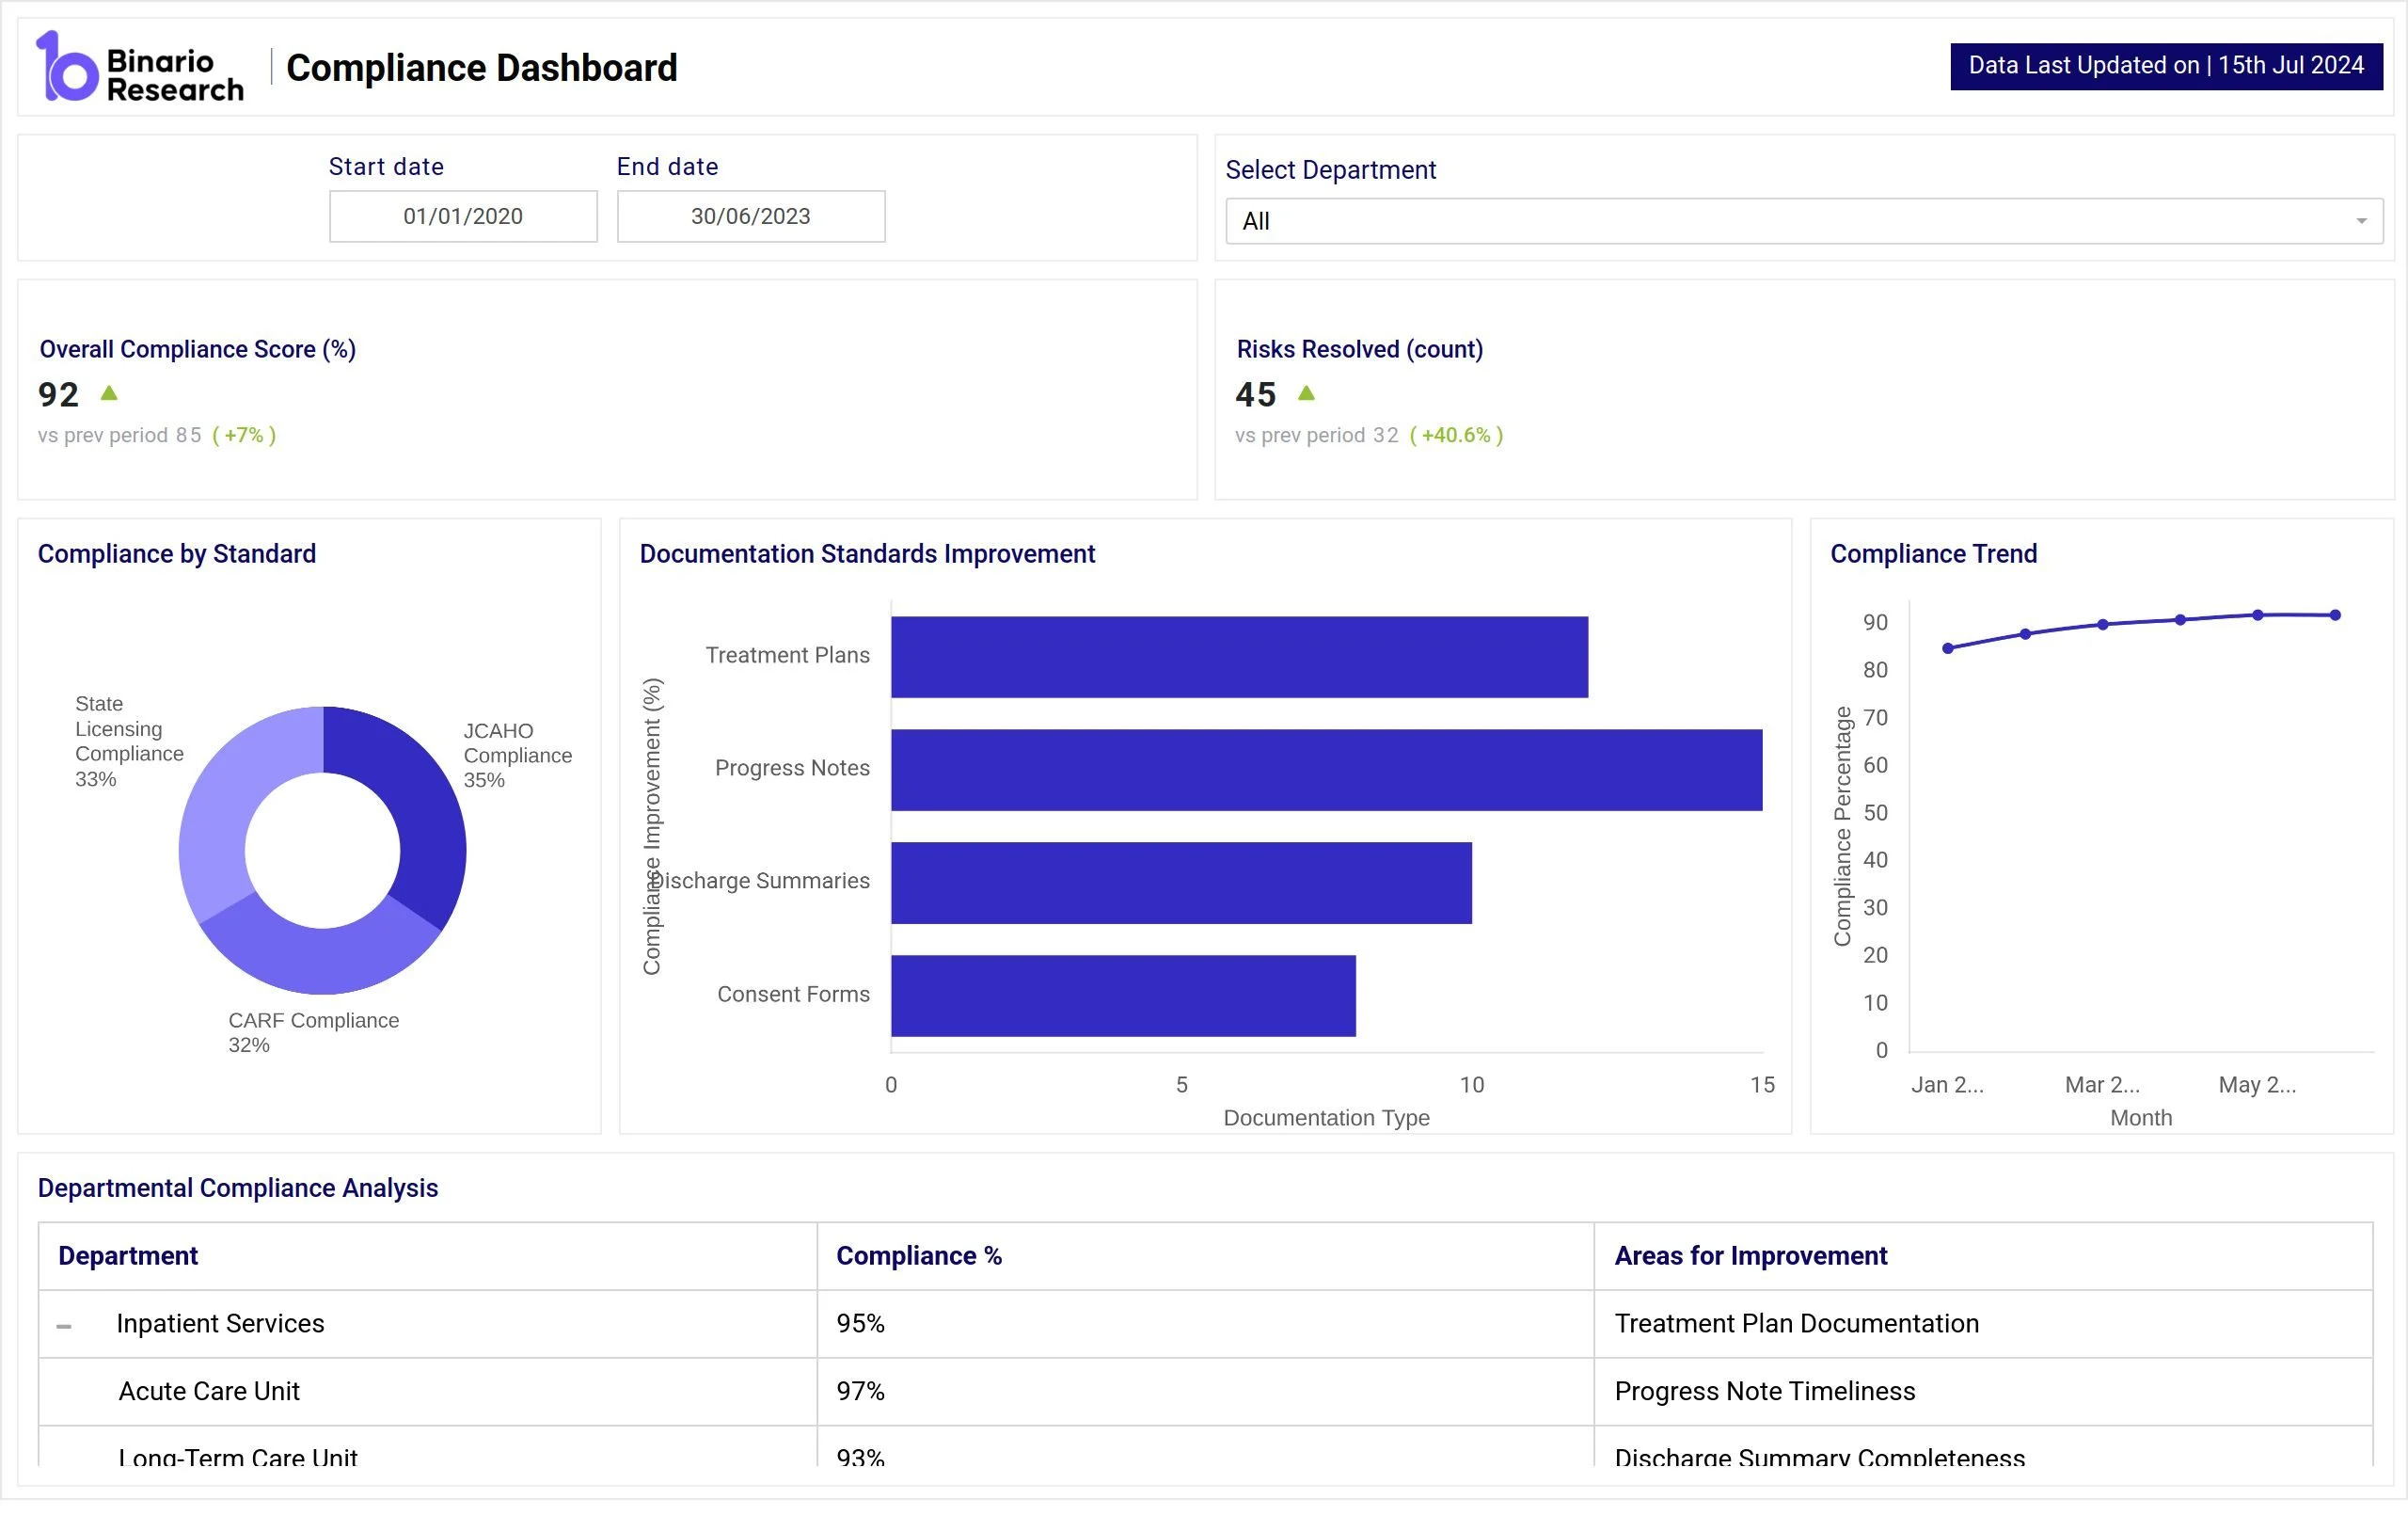Click the Compliance Dashboard title

click(x=482, y=68)
